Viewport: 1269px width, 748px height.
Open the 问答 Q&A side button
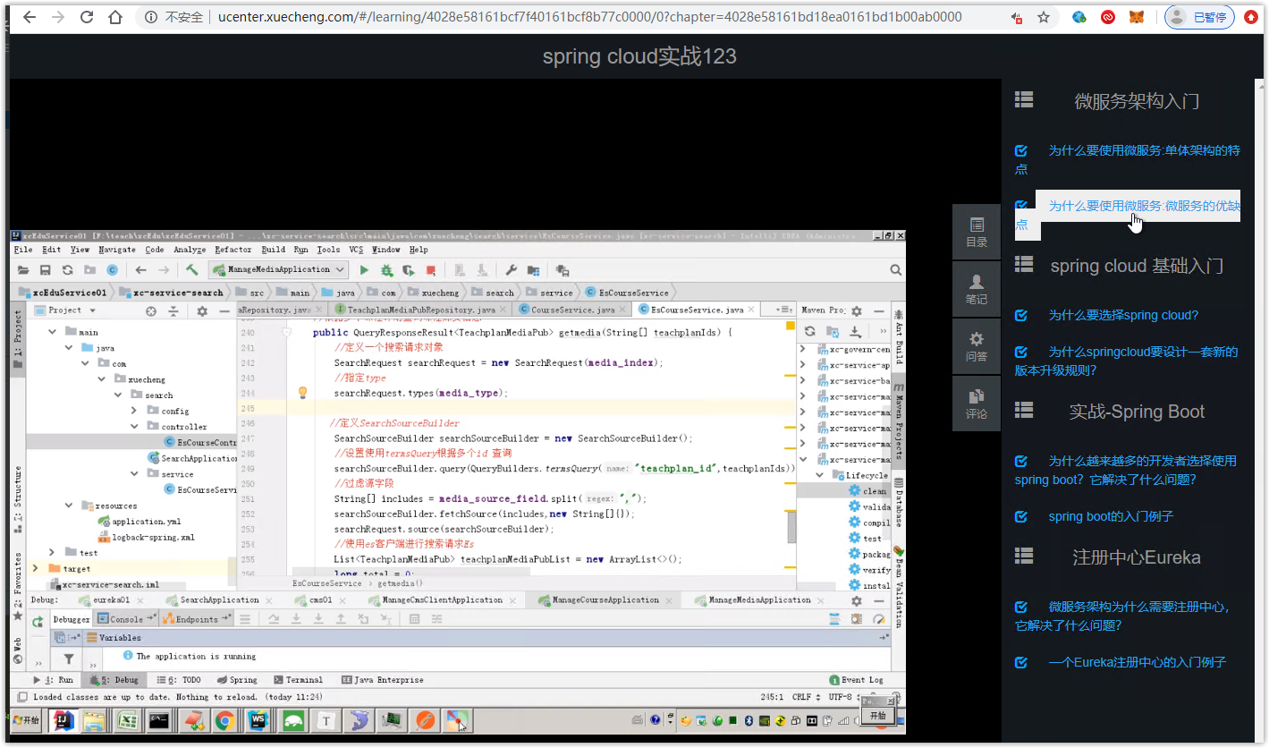977,346
